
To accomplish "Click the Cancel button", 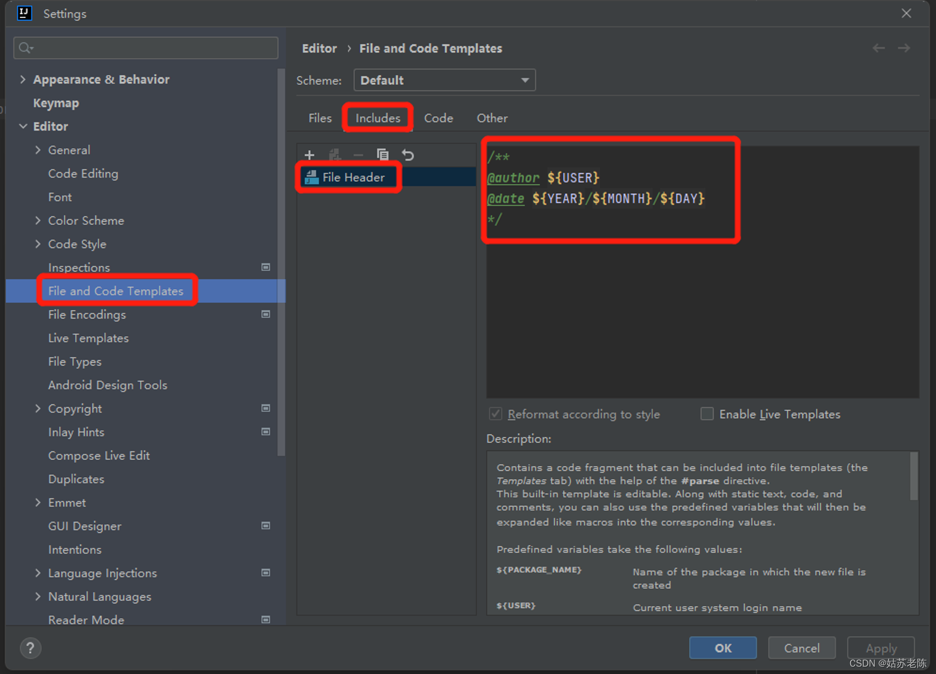I will 802,648.
